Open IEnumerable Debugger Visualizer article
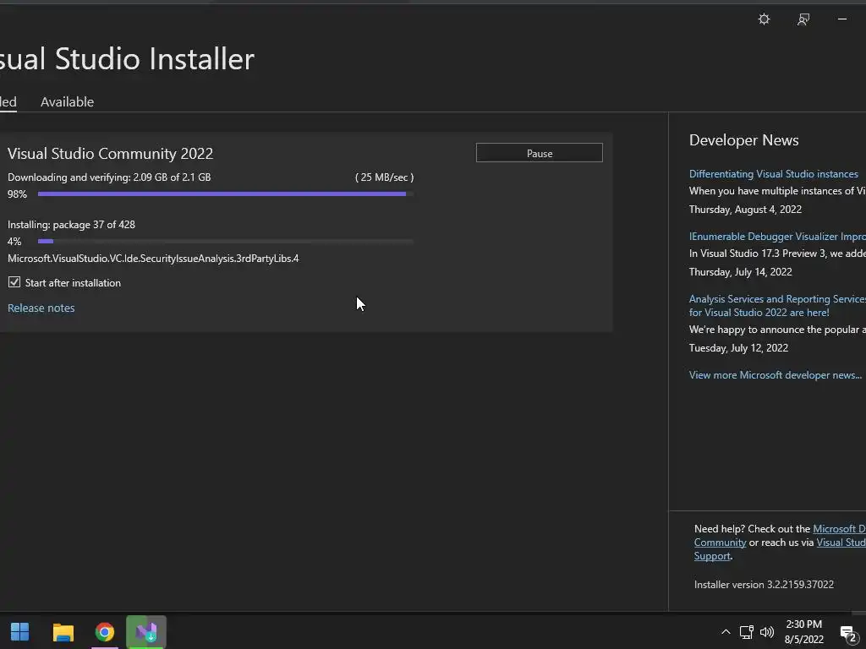The image size is (866, 649). click(x=777, y=237)
